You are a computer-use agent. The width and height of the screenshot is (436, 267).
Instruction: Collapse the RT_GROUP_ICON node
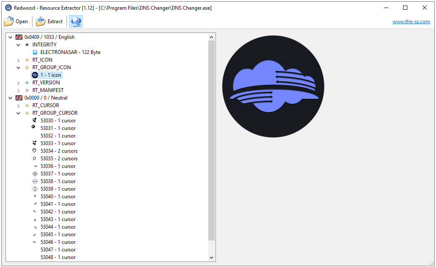pos(19,67)
